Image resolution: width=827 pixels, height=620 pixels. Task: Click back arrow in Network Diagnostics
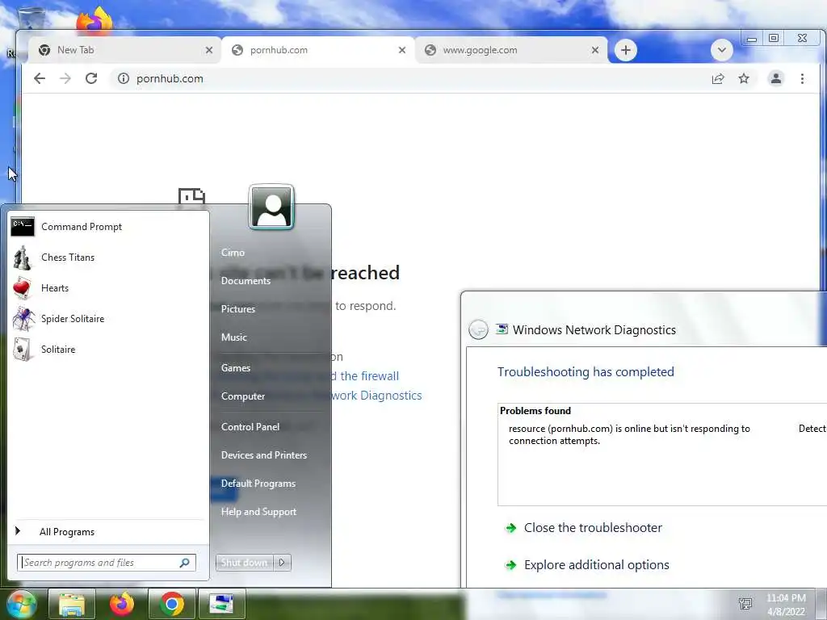[478, 330]
